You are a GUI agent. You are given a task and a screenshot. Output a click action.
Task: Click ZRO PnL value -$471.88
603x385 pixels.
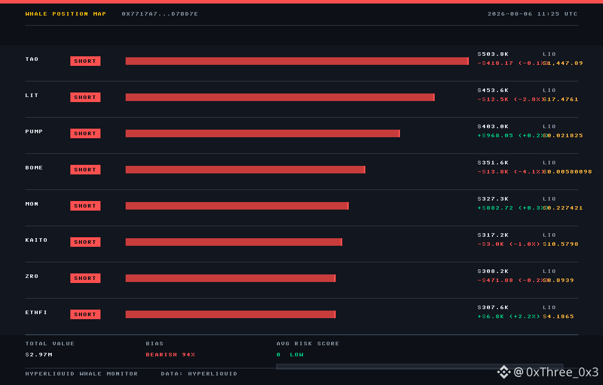click(x=495, y=280)
